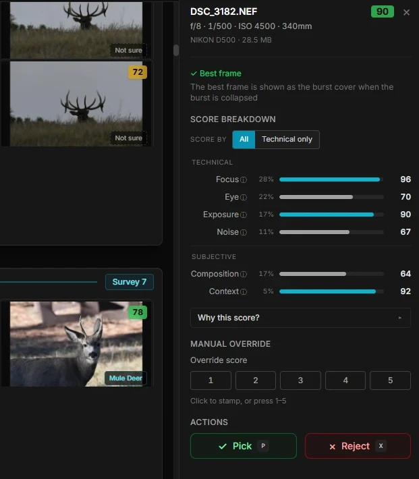Open Composition score info icon
419x479 pixels.
(244, 274)
